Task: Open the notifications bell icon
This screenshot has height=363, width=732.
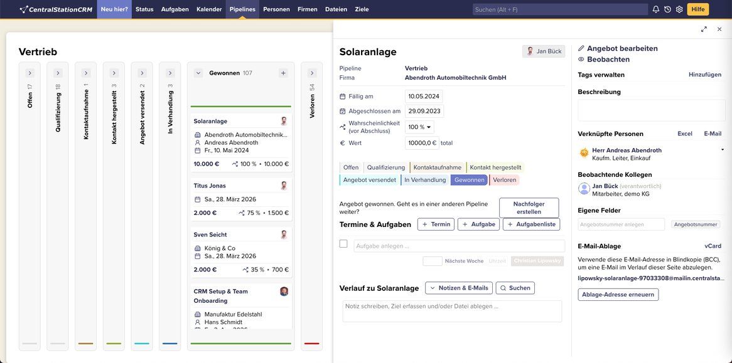Action: (656, 9)
